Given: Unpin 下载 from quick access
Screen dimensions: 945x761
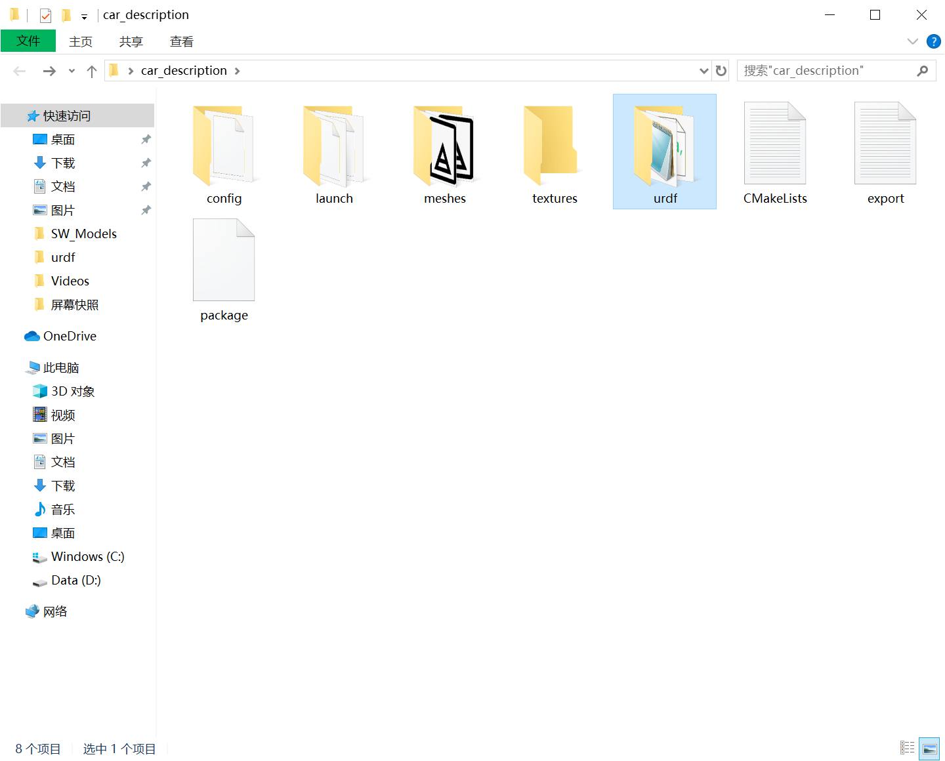Looking at the screenshot, I should coord(146,163).
